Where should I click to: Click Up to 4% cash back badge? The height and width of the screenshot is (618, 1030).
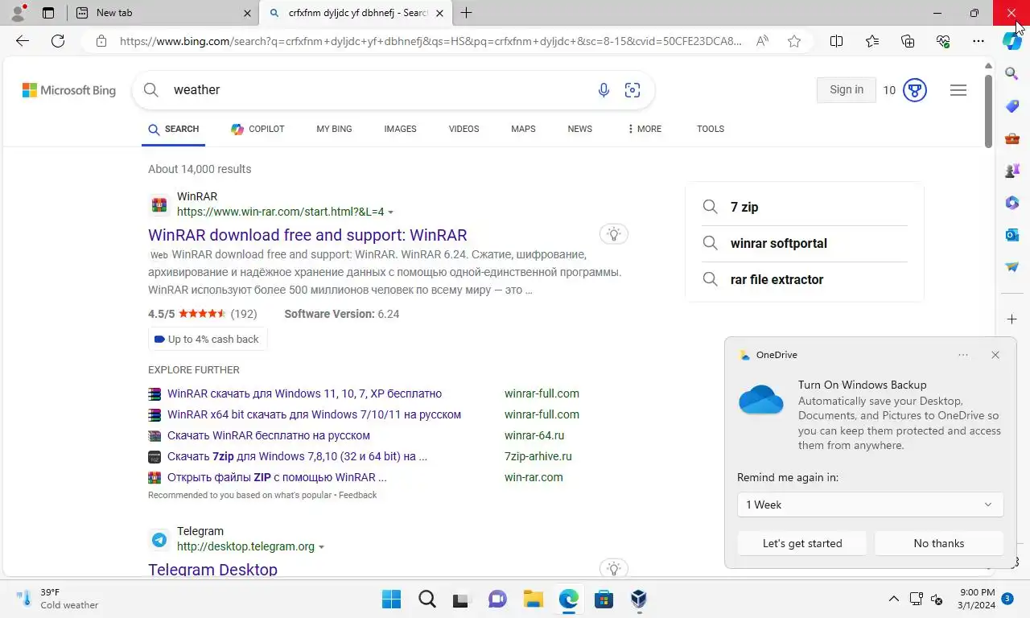(208, 340)
